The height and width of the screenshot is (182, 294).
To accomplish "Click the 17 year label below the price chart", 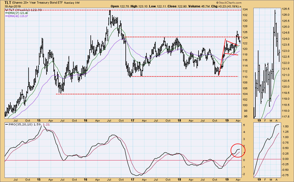I will tap(132, 120).
